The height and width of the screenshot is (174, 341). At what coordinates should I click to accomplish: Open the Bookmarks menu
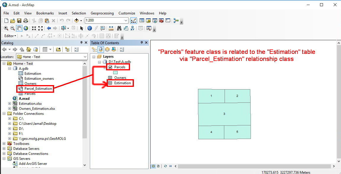pos(45,13)
